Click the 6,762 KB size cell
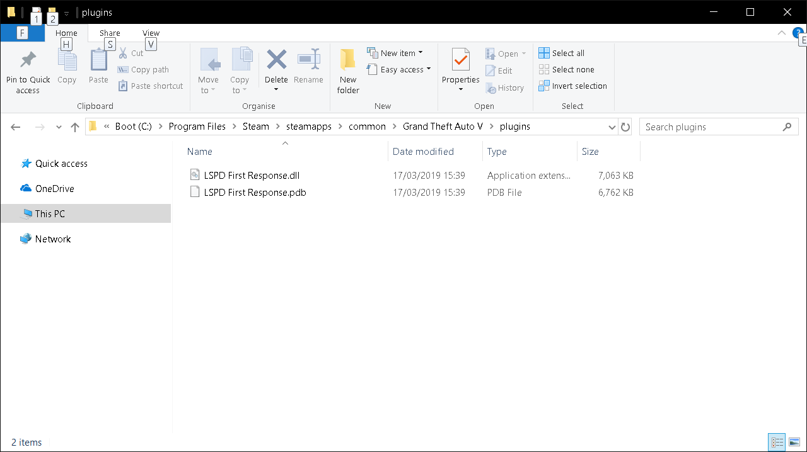The height and width of the screenshot is (452, 807). click(616, 192)
